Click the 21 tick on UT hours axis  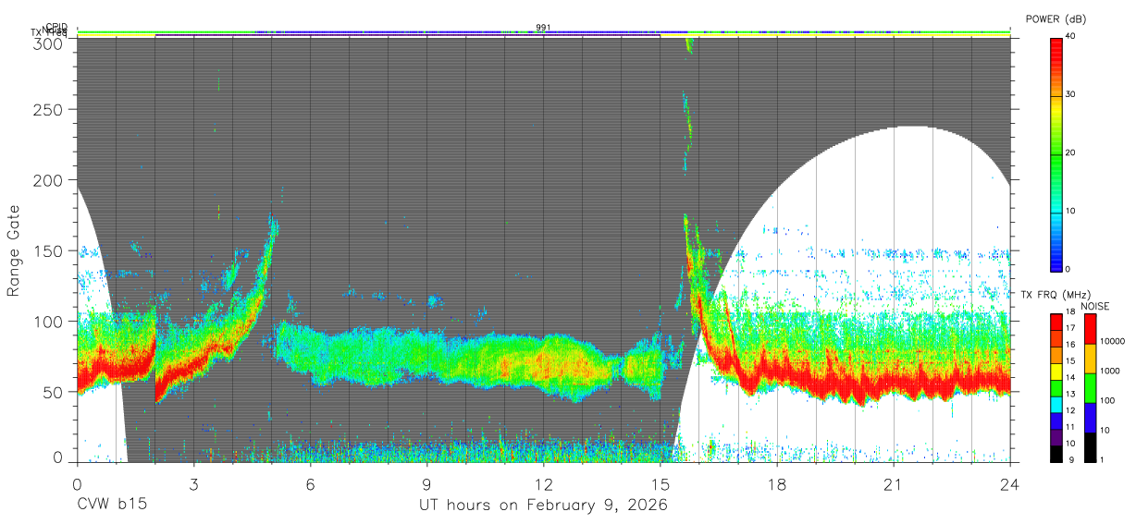tap(894, 483)
